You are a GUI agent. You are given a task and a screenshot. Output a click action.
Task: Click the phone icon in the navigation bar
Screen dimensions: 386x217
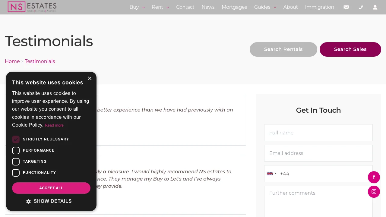pyautogui.click(x=361, y=7)
